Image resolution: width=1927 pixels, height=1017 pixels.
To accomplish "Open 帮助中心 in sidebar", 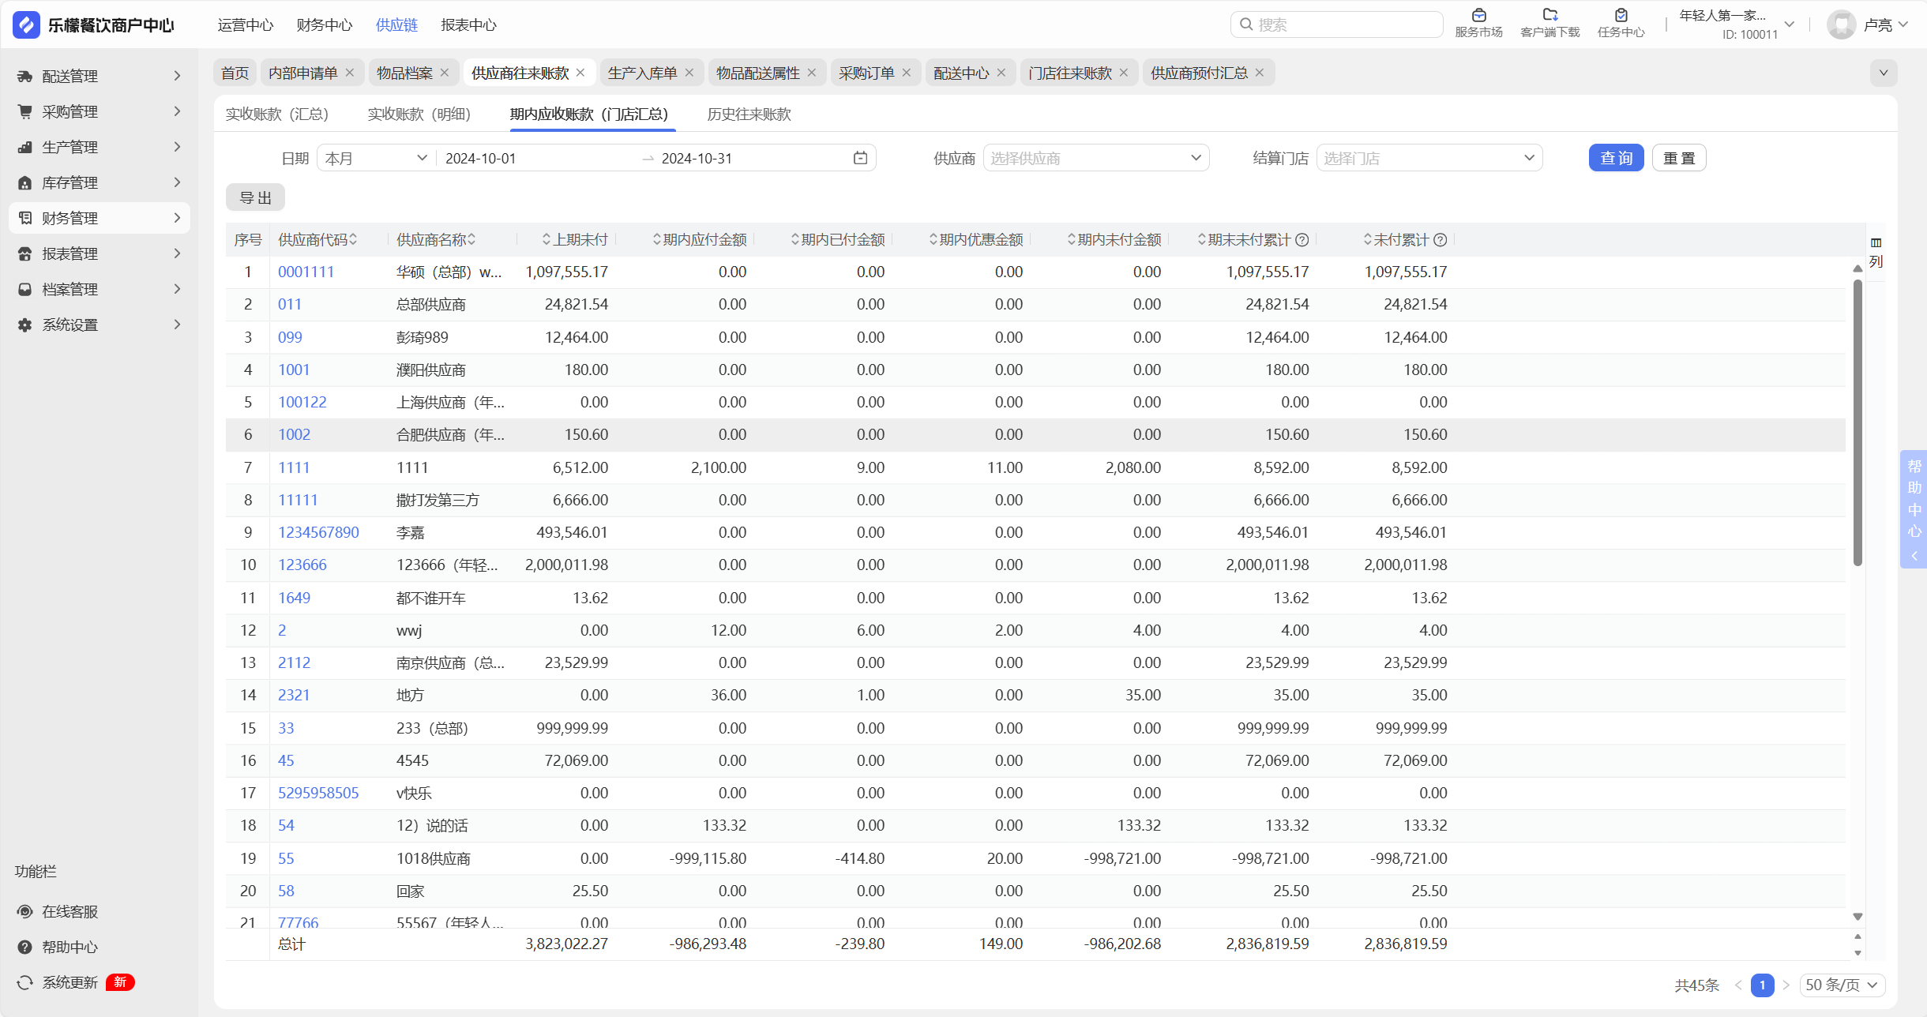I will [57, 947].
